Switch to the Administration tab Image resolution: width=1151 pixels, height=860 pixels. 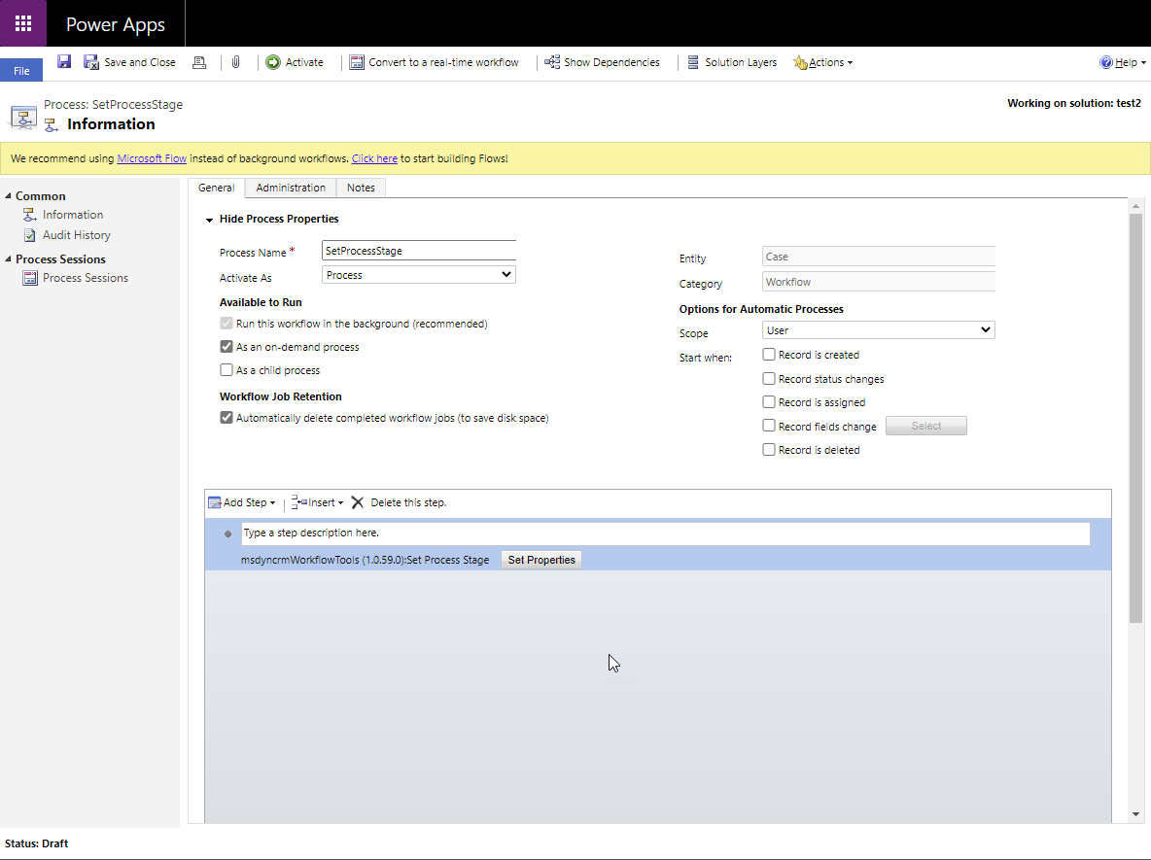290,188
